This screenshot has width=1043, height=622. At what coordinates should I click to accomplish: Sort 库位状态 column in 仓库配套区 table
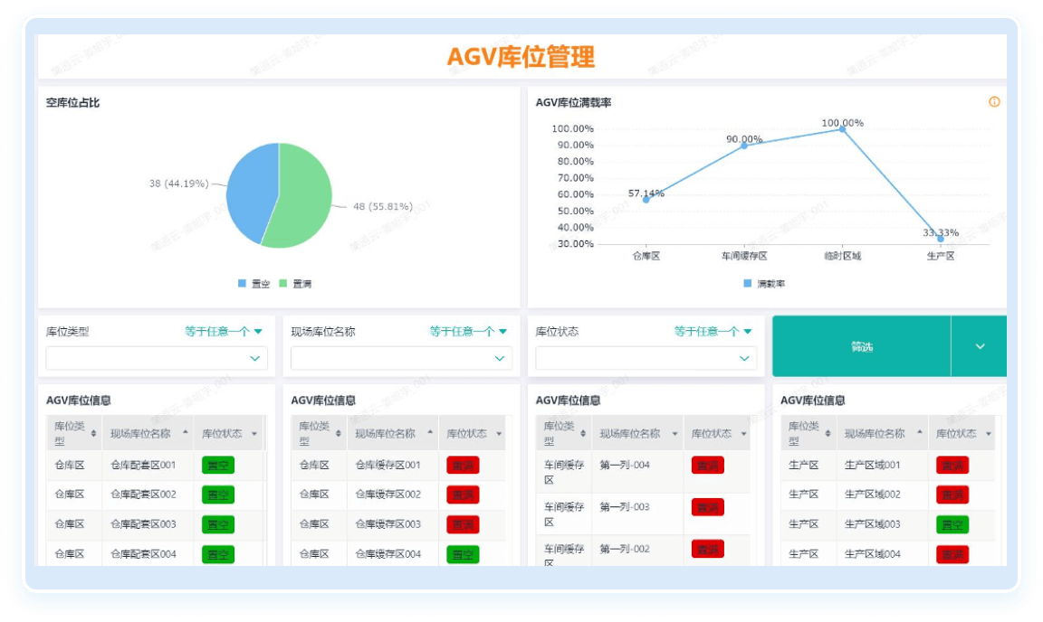(254, 434)
